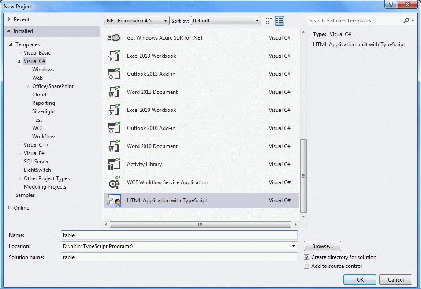The width and height of the screenshot is (421, 289).
Task: Switch to small icons grid view
Action: point(268,21)
